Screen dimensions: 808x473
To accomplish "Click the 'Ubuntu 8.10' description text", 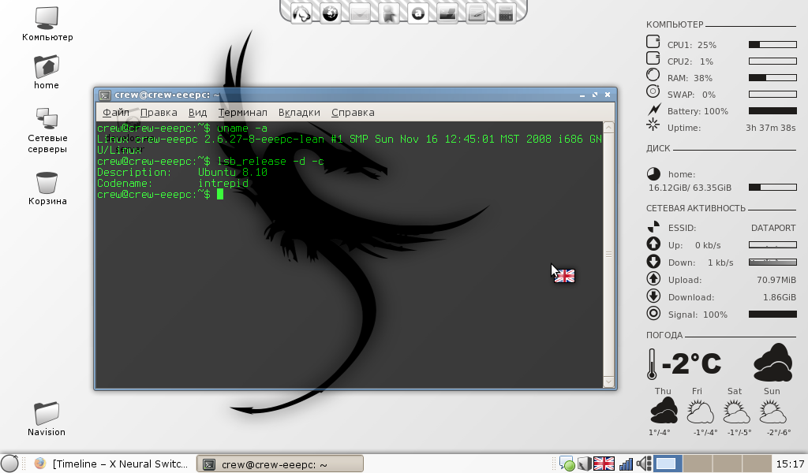I will click(233, 173).
